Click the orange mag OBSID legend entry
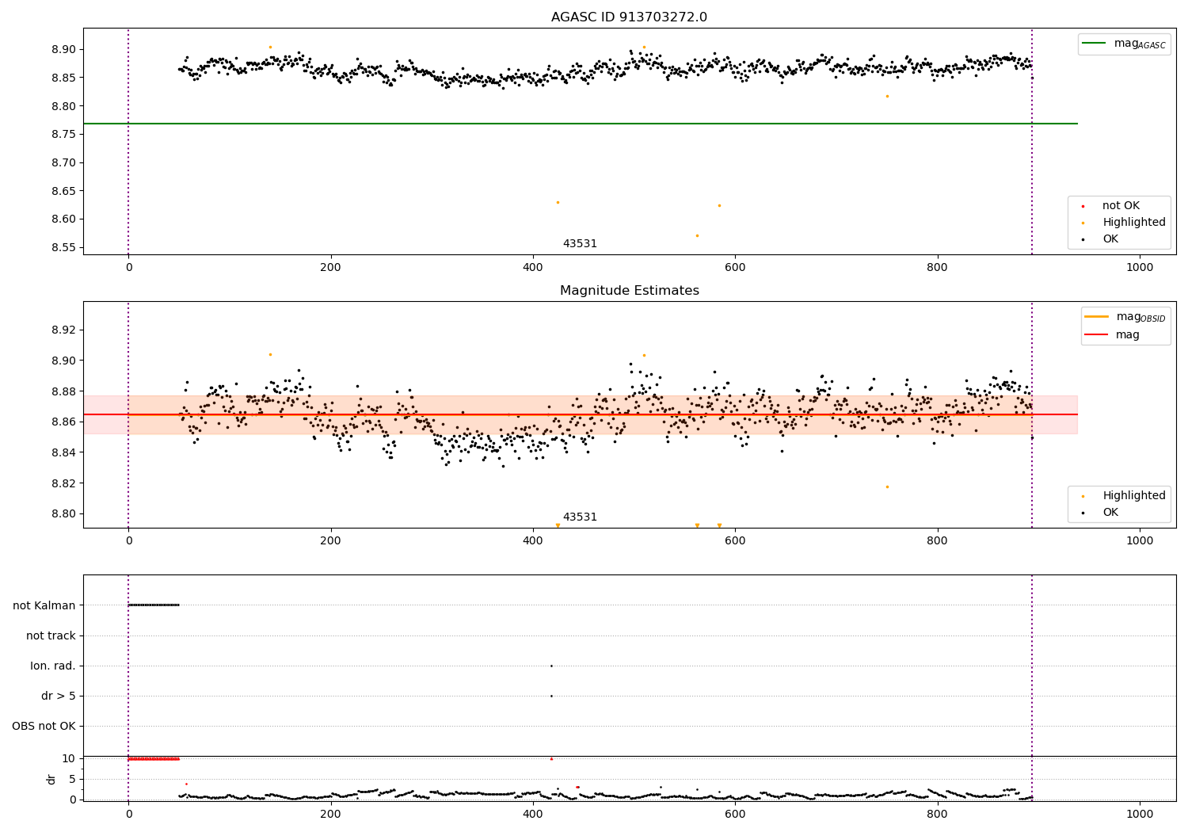The width and height of the screenshot is (1188, 832). (x=1125, y=317)
